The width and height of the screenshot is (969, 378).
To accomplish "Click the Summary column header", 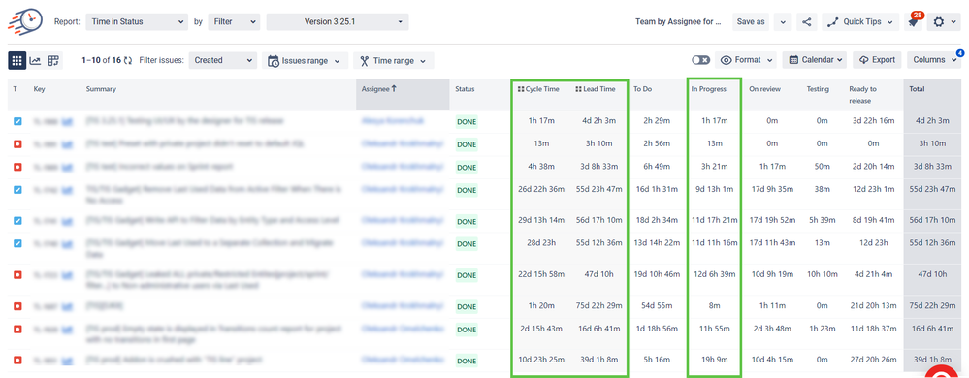I will pyautogui.click(x=101, y=89).
